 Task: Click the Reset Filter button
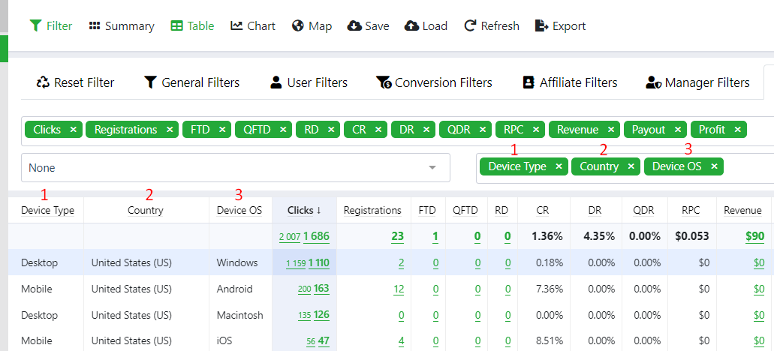coord(75,82)
